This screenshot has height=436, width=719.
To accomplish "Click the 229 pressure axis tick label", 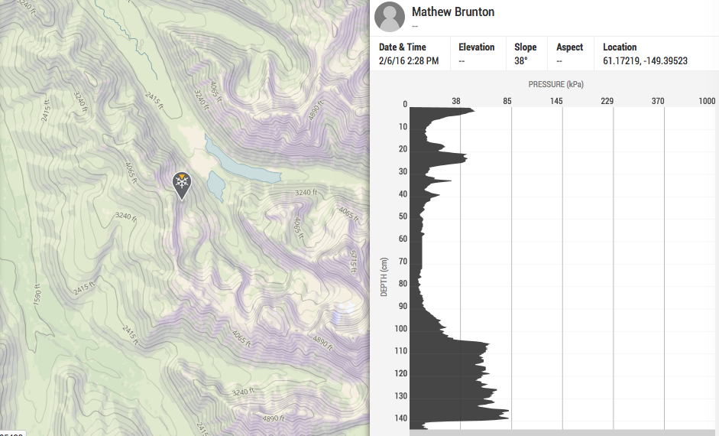I will [607, 101].
